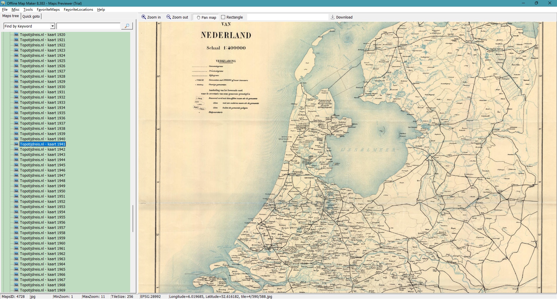
Task: Switch to the Maps tree tab
Action: [10, 16]
